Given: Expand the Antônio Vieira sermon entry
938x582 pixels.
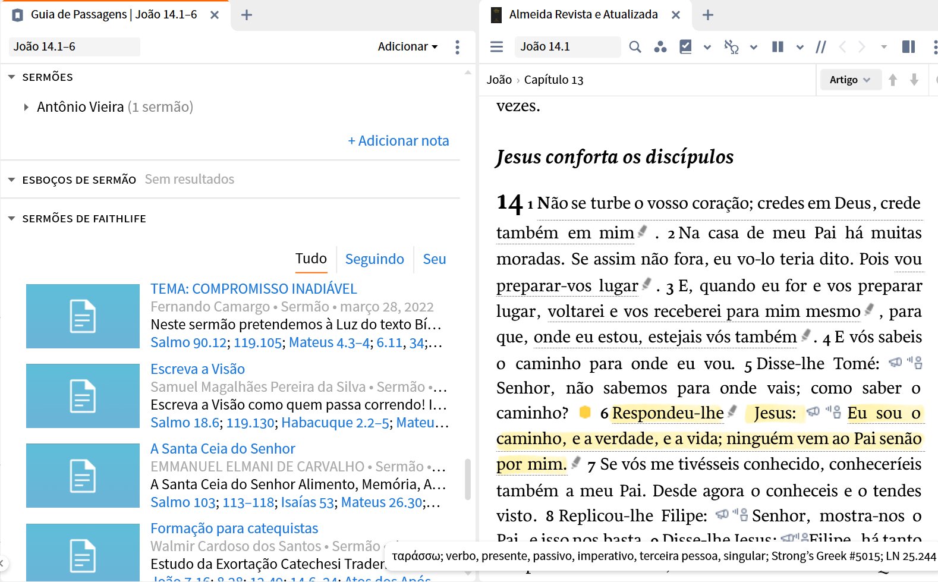Looking at the screenshot, I should coord(26,107).
